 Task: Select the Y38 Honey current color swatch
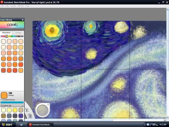click(4, 95)
